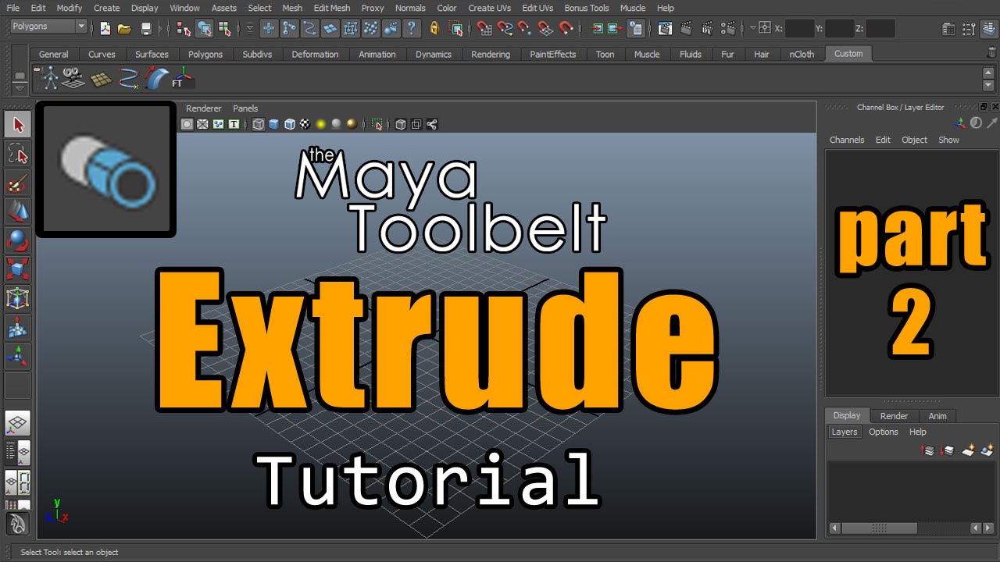Start IPR render clapperboard icon
The image size is (1000, 562).
tap(707, 28)
